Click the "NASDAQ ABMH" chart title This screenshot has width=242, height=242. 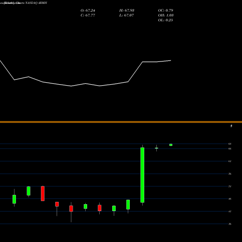tap(36, 3)
